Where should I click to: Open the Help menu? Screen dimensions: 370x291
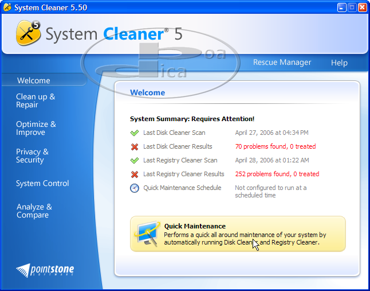click(x=339, y=63)
